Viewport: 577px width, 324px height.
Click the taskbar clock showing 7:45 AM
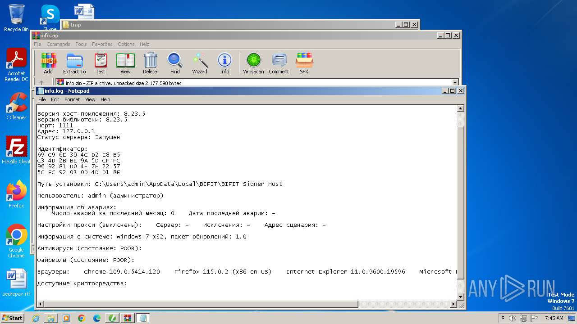(554, 318)
